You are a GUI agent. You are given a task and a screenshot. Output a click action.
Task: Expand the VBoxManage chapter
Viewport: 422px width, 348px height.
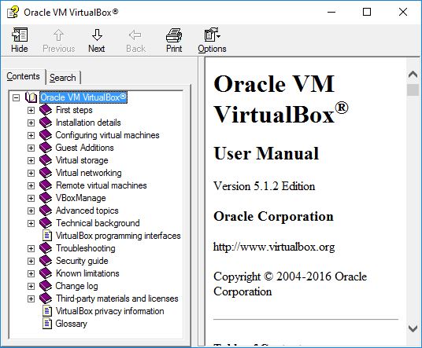(x=31, y=198)
